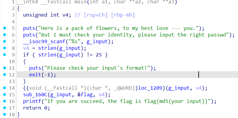
Task: Click the return keyword on line 17
Action: (x=32, y=108)
